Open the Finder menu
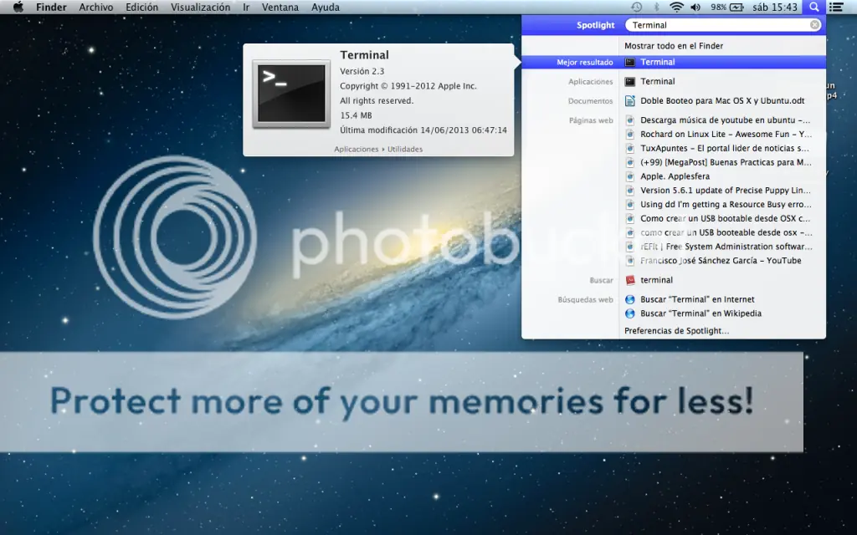 point(51,7)
